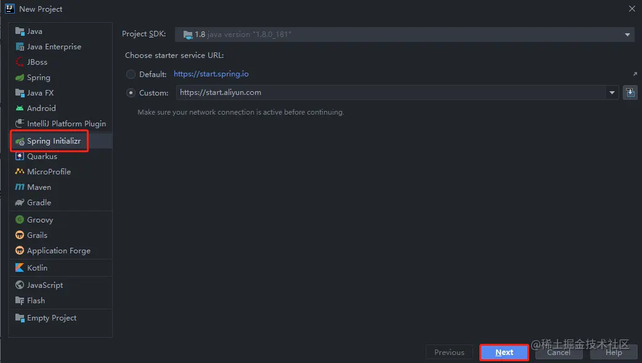
Task: Click the Quarkus icon
Action: 20,156
